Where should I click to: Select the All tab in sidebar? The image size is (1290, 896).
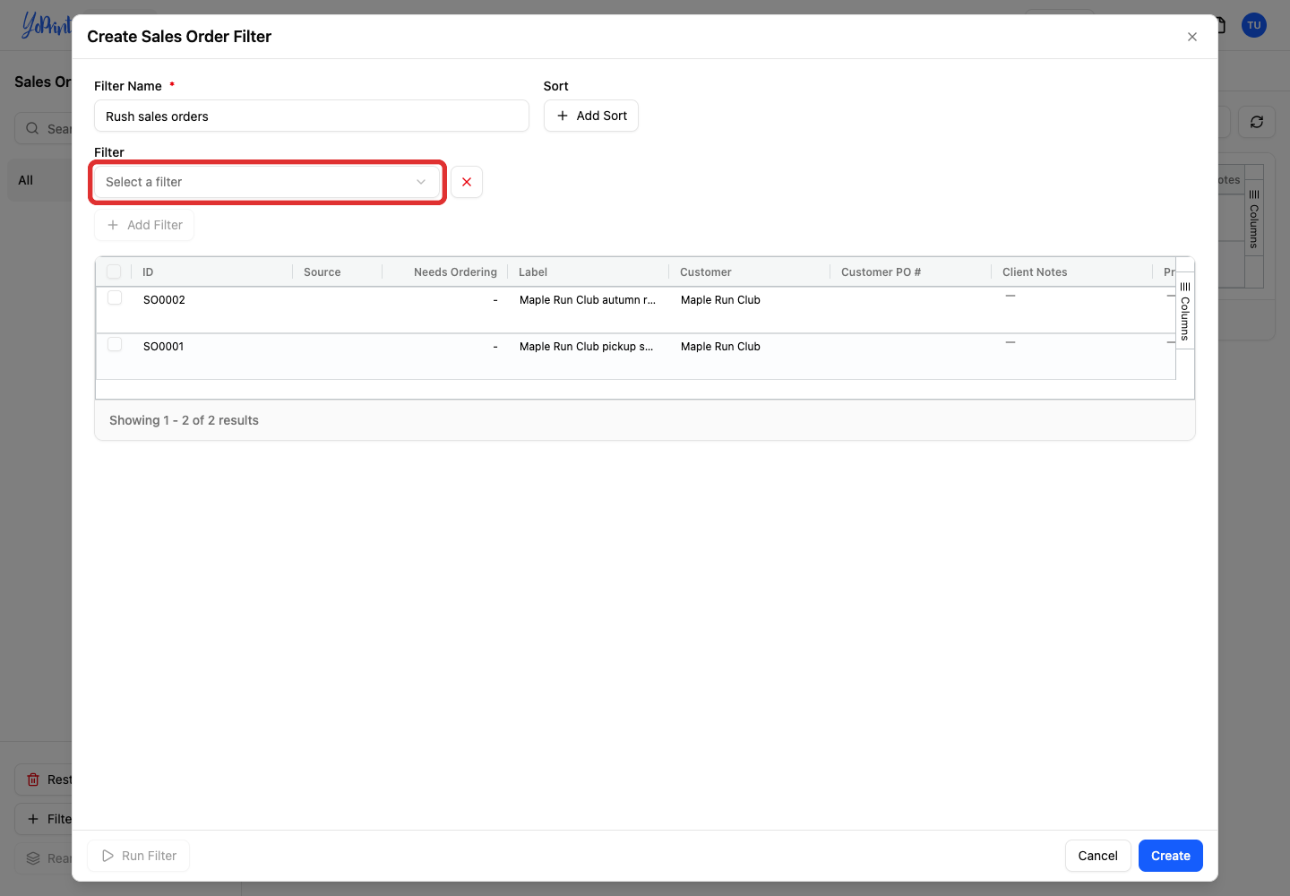[26, 180]
